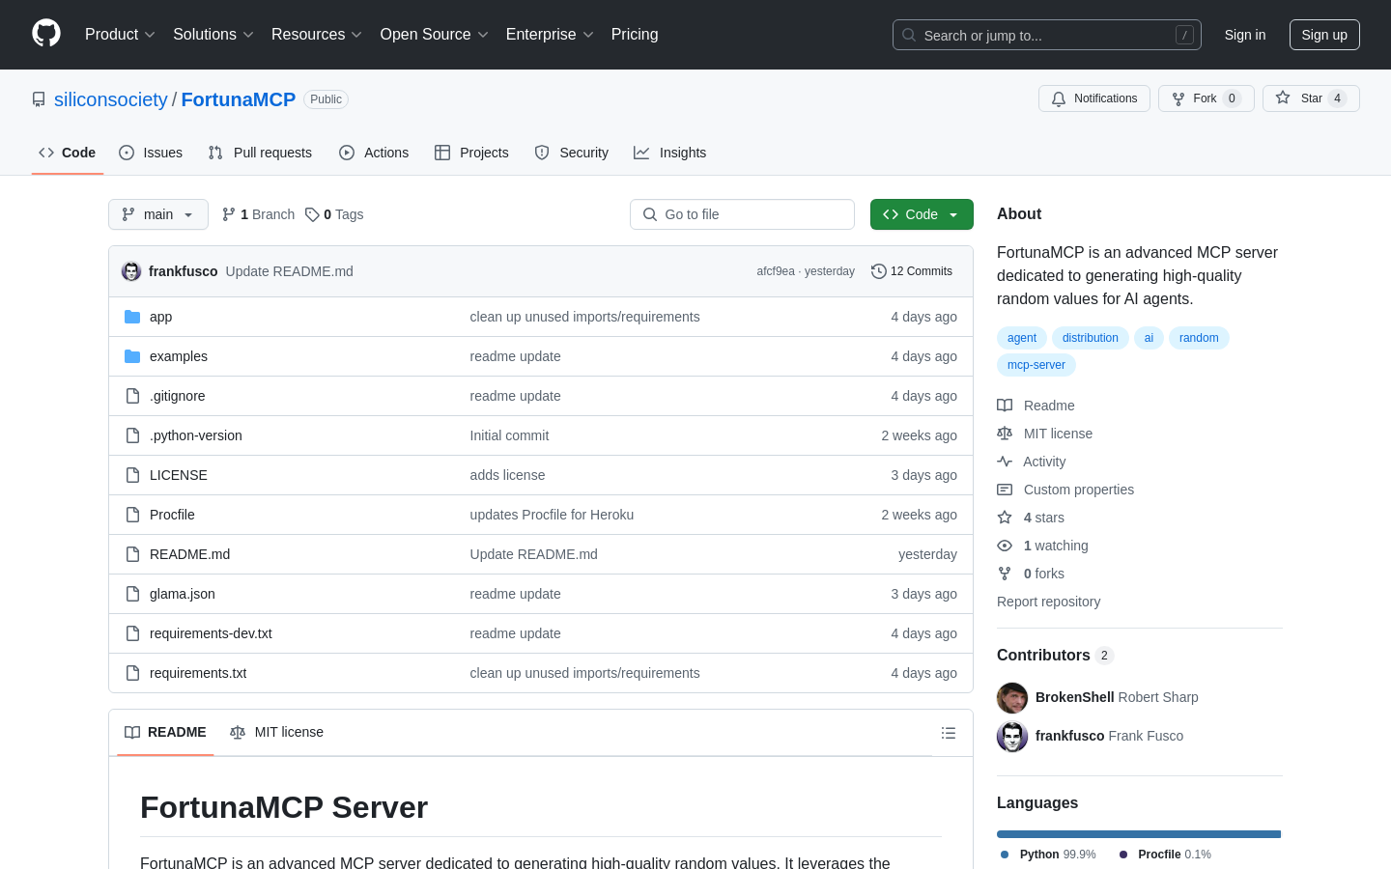Click the distribution topic tag
The image size is (1391, 869).
coord(1091,338)
